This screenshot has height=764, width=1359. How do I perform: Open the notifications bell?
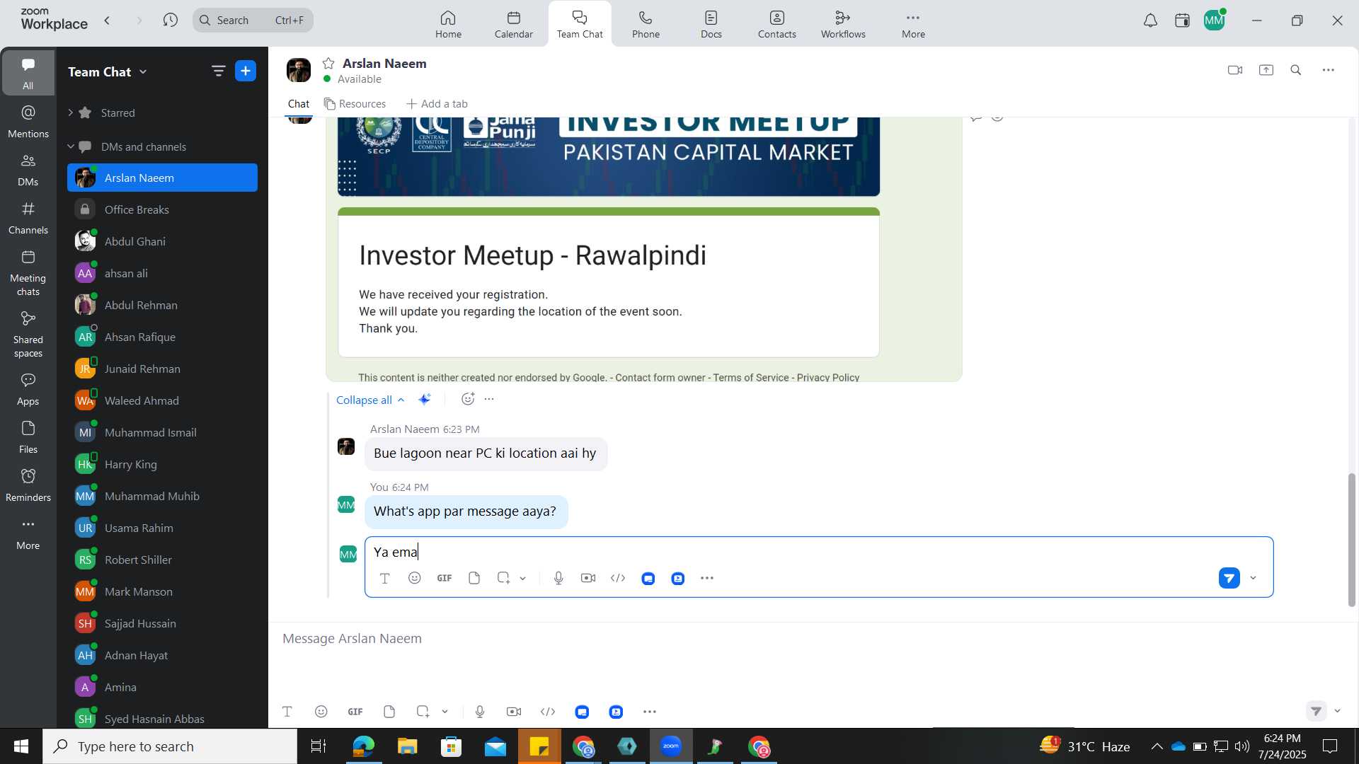tap(1151, 21)
